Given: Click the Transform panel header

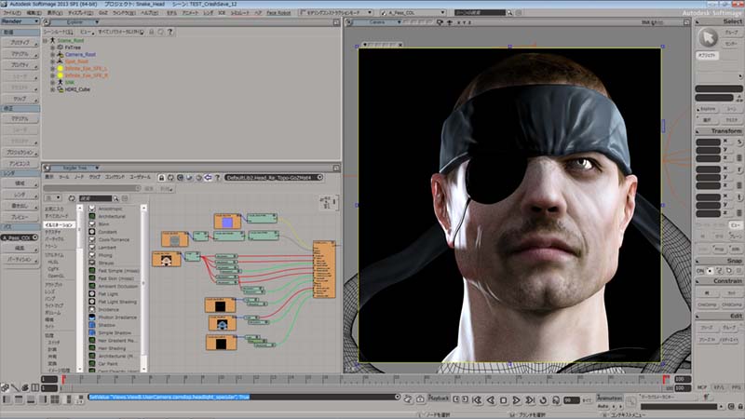Looking at the screenshot, I should click(719, 130).
